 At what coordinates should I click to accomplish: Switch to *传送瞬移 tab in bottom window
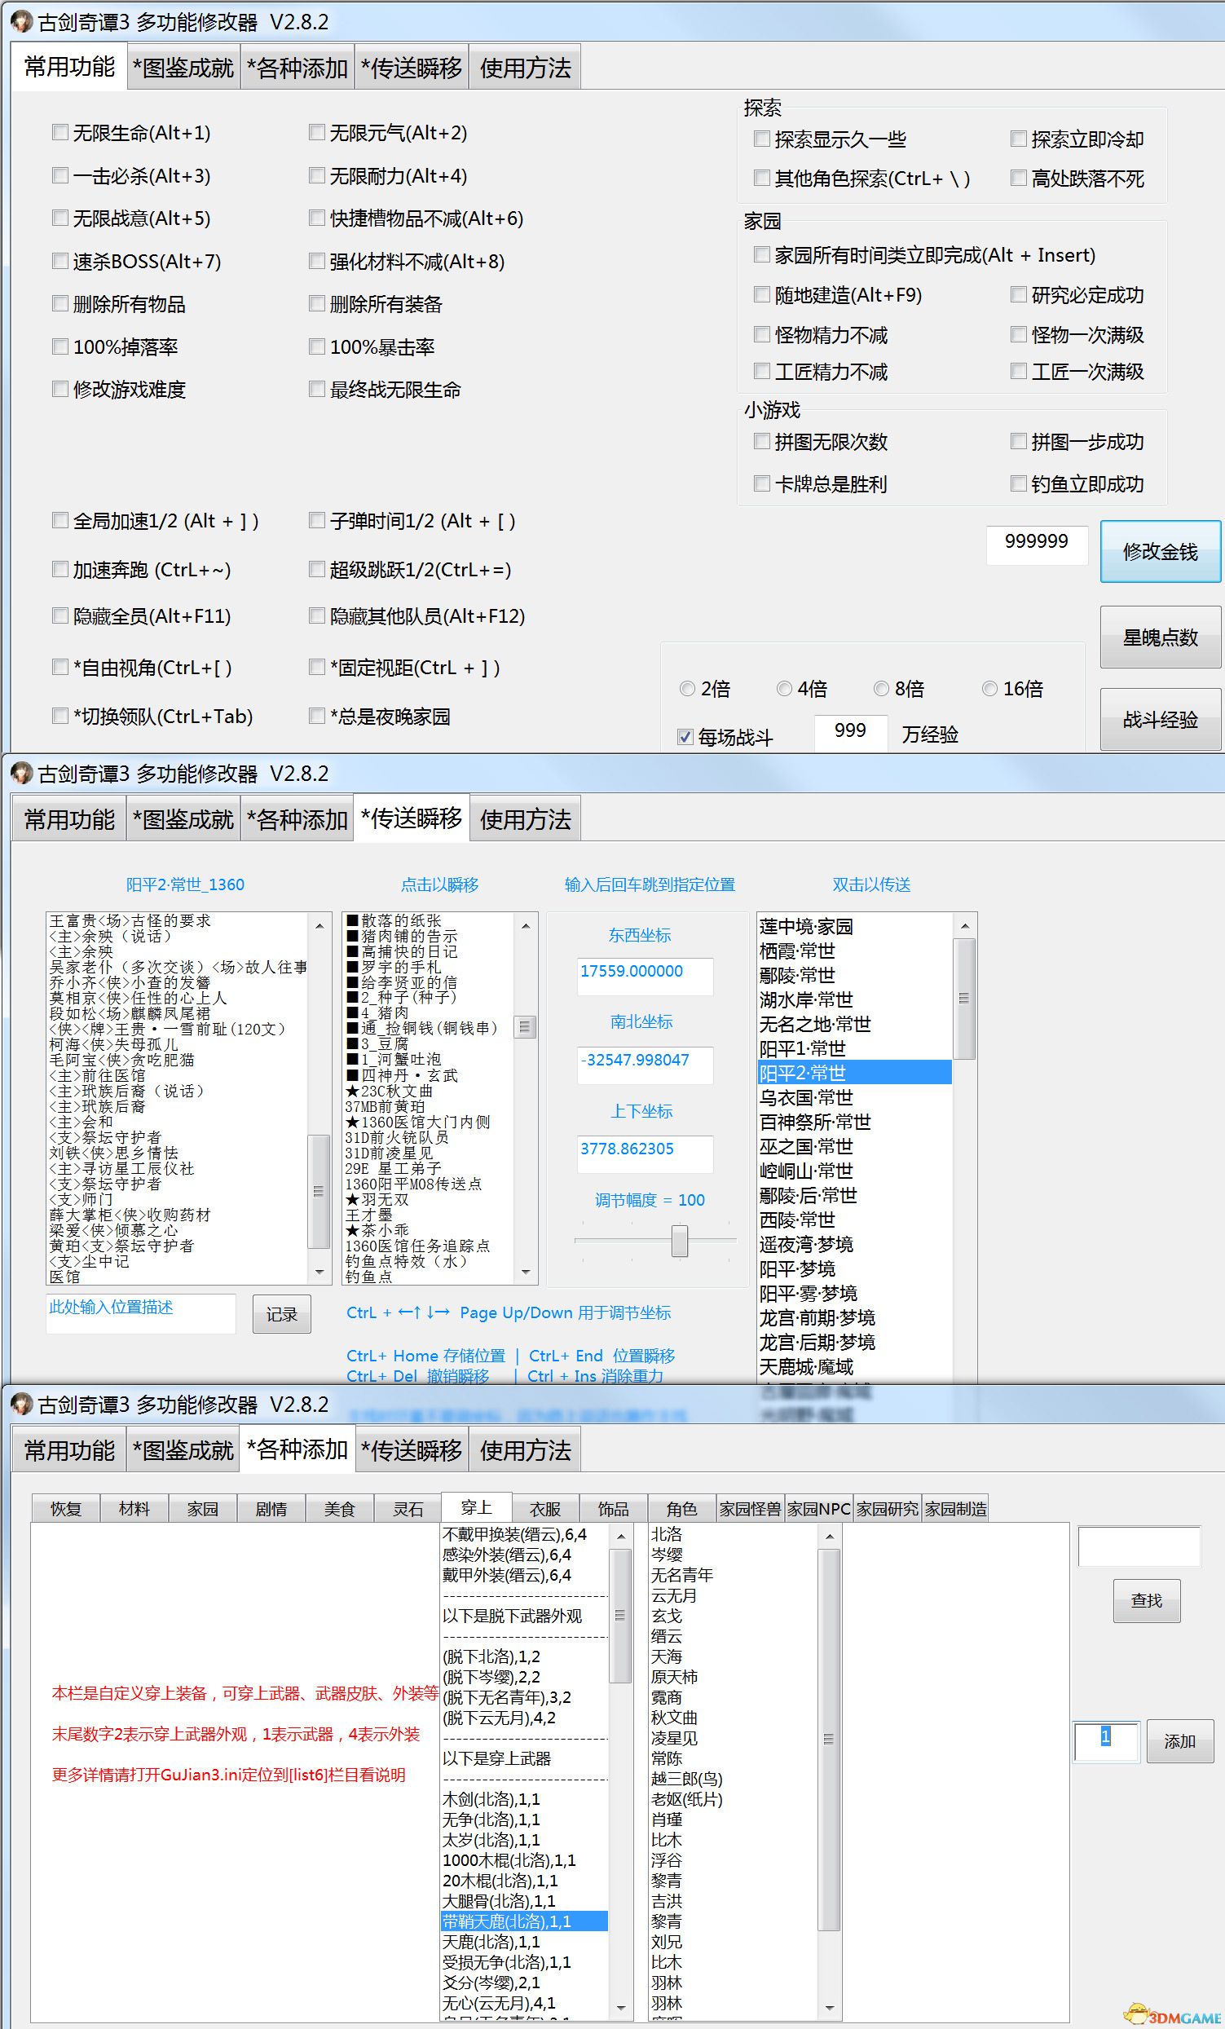[412, 1450]
